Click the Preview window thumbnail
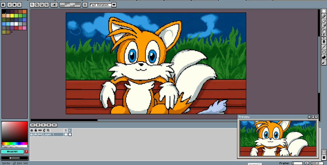 coord(278,138)
